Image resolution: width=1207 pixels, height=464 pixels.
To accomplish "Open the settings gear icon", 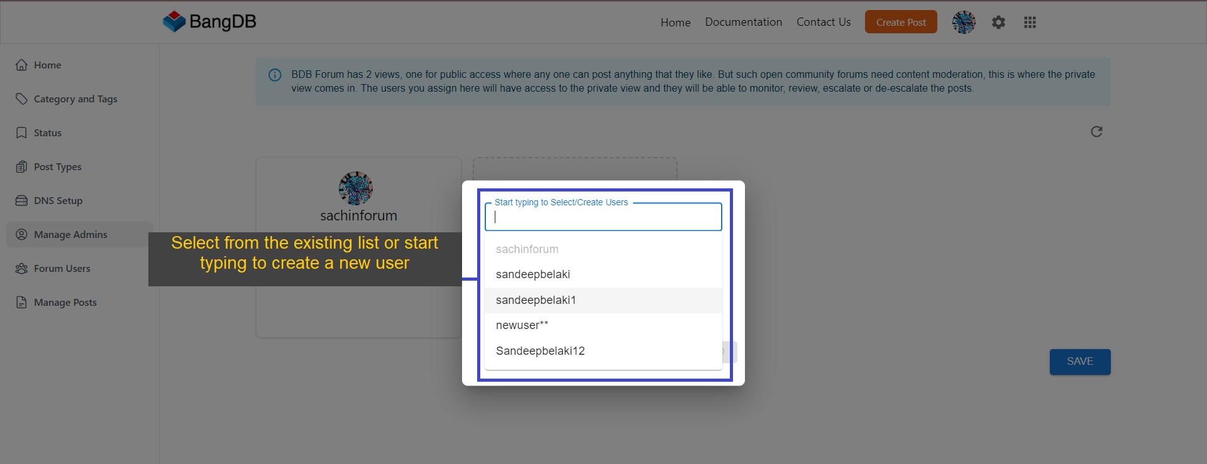I will click(x=998, y=23).
